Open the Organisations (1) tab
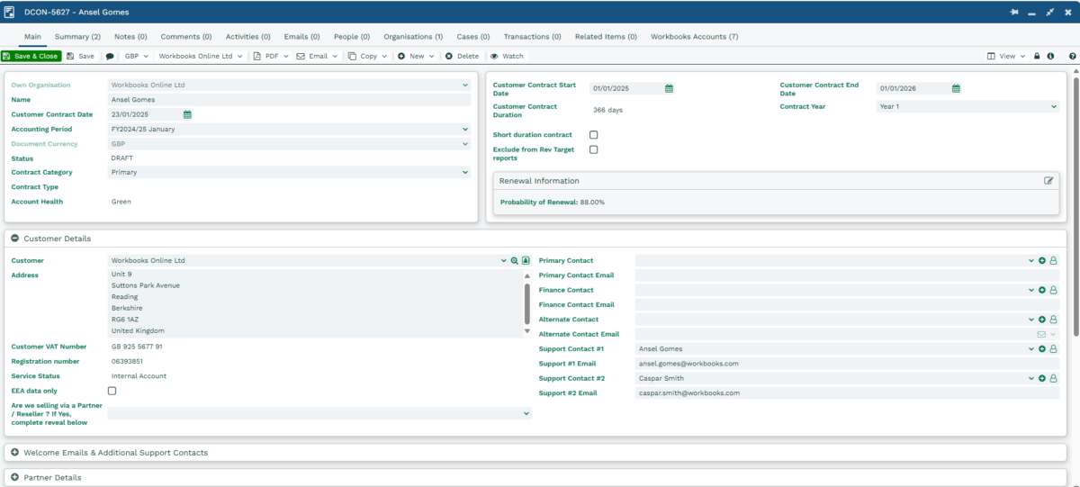Viewport: 1080px width, 487px height. click(413, 37)
